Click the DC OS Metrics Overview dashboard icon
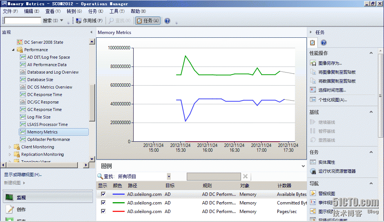 23,87
